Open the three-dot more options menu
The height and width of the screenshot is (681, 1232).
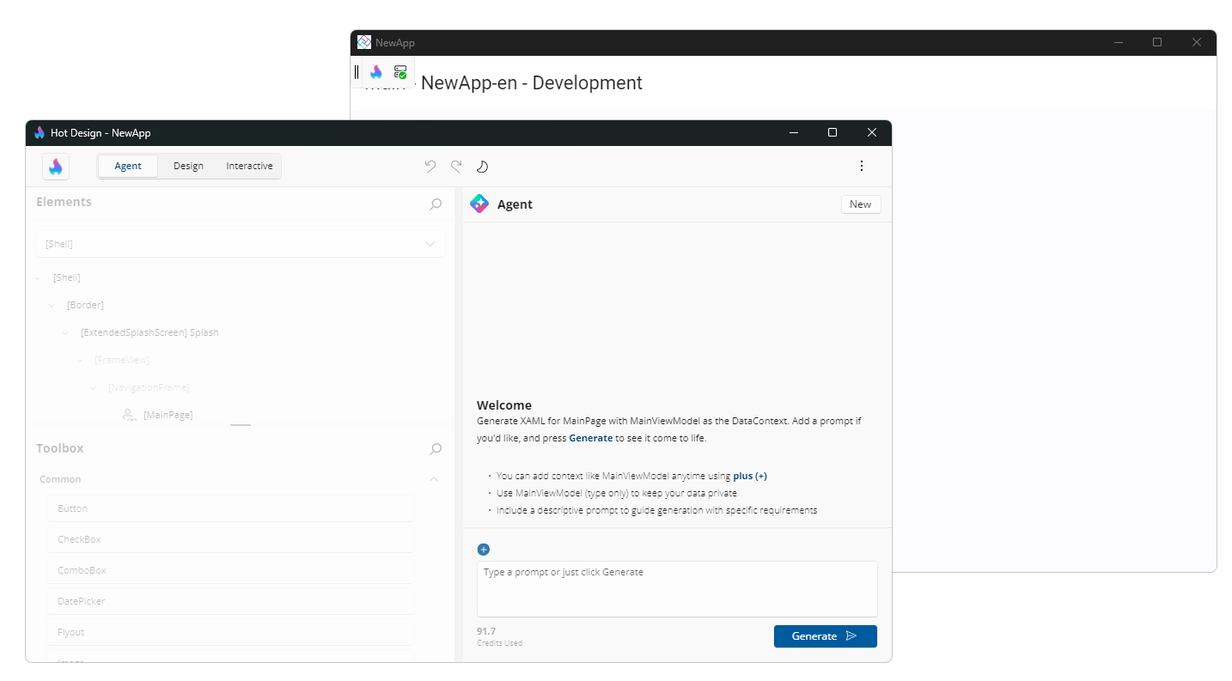pyautogui.click(x=862, y=167)
